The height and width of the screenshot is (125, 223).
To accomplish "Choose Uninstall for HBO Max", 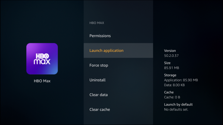I will coord(97,80).
